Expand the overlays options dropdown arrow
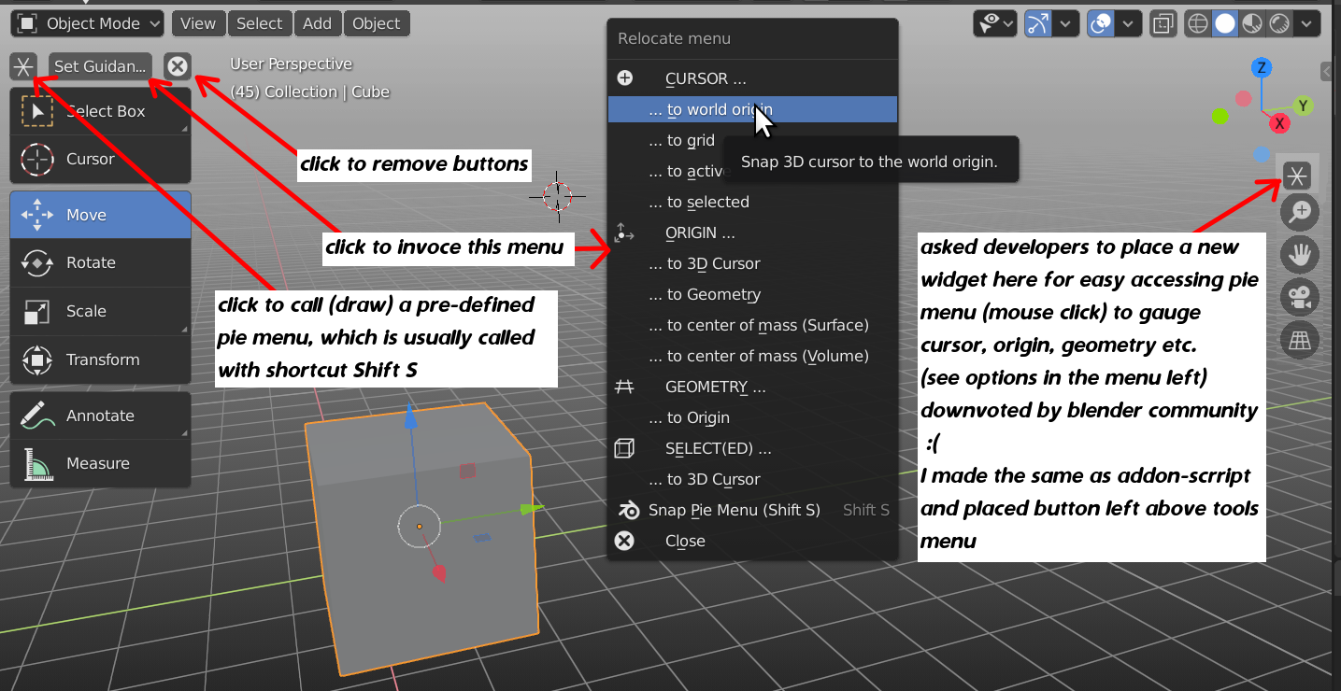1341x691 pixels. pos(1129,23)
